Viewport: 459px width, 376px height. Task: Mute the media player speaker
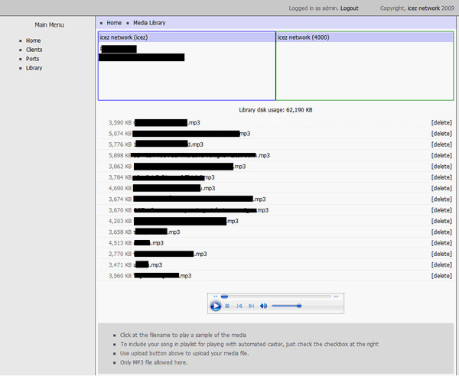(263, 306)
